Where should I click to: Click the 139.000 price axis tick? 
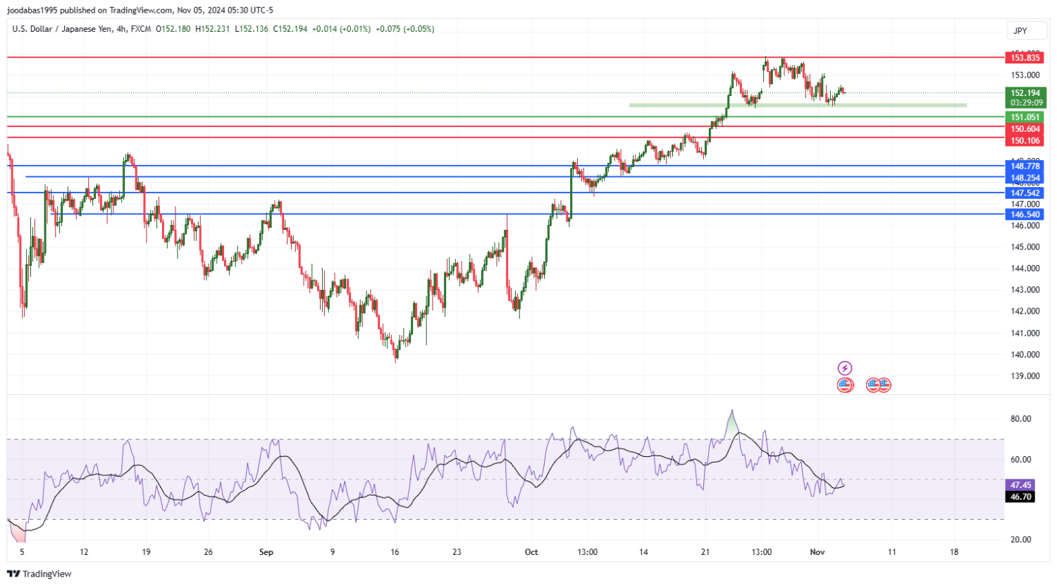click(x=1025, y=376)
